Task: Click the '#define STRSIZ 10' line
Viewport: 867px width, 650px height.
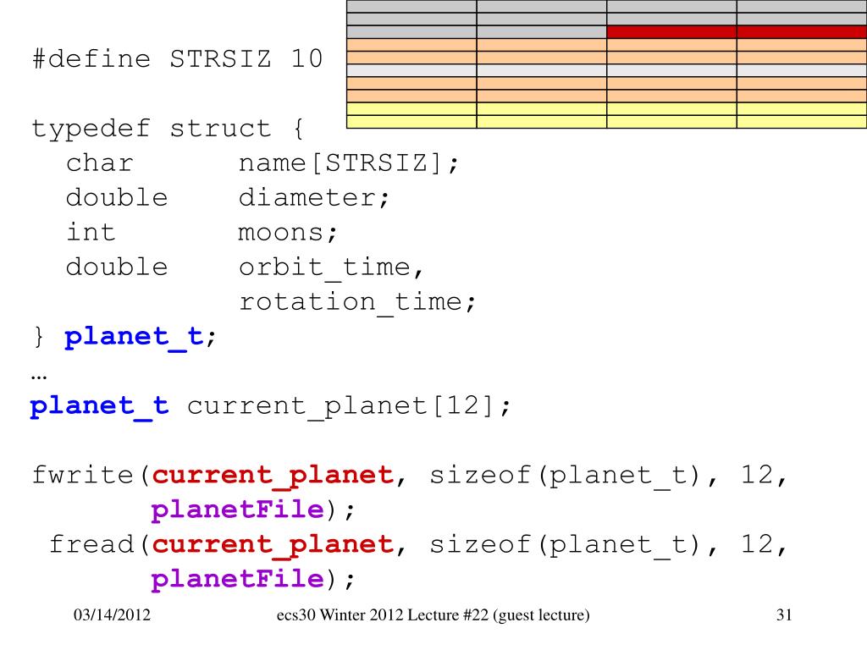Action: [x=178, y=59]
